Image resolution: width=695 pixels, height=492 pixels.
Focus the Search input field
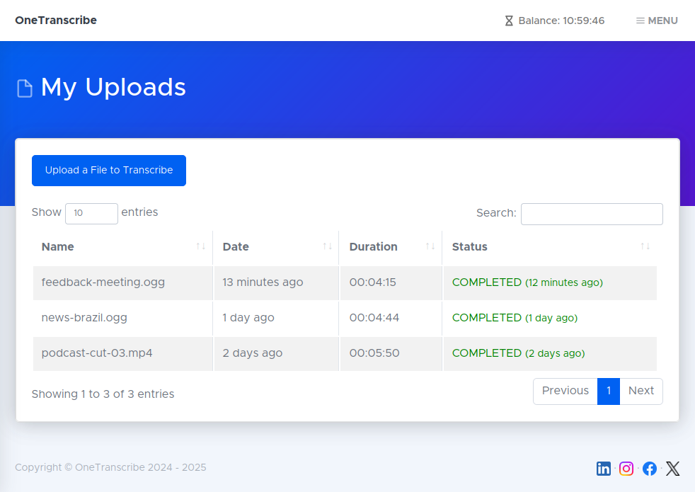(x=592, y=214)
